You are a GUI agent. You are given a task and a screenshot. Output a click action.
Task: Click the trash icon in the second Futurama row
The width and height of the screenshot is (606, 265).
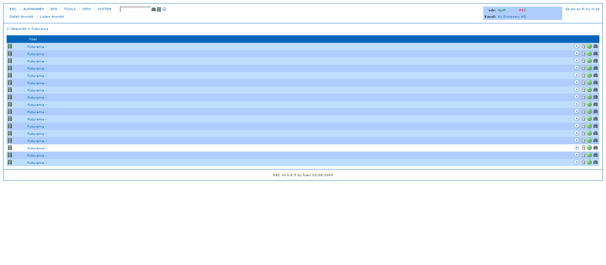point(584,54)
